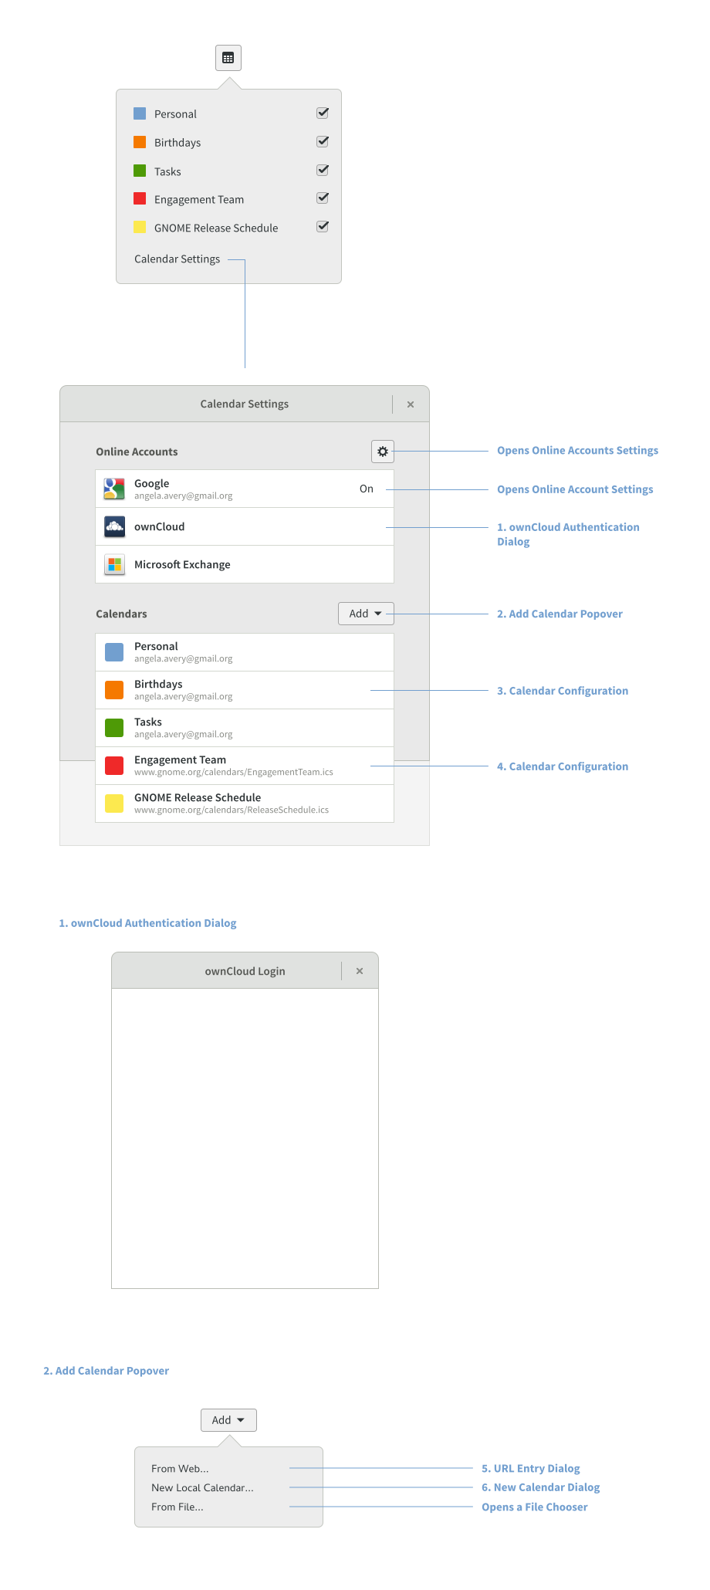Toggle the Google account On status
The width and height of the screenshot is (710, 1590).
click(x=367, y=489)
